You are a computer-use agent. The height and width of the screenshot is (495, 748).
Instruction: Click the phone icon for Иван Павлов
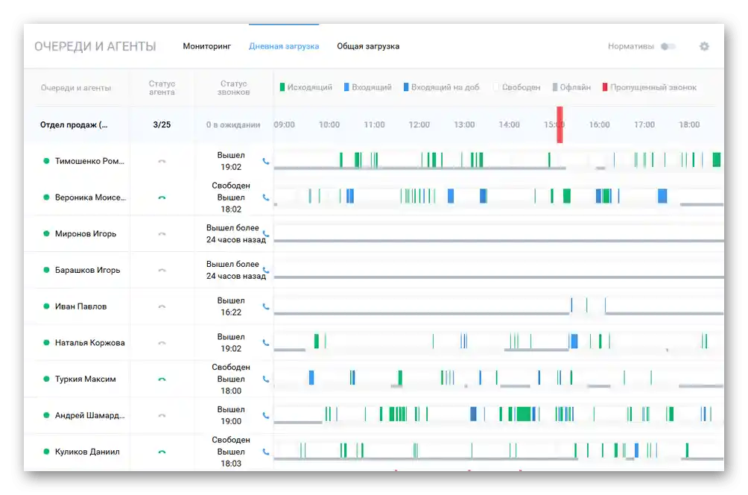(x=266, y=306)
